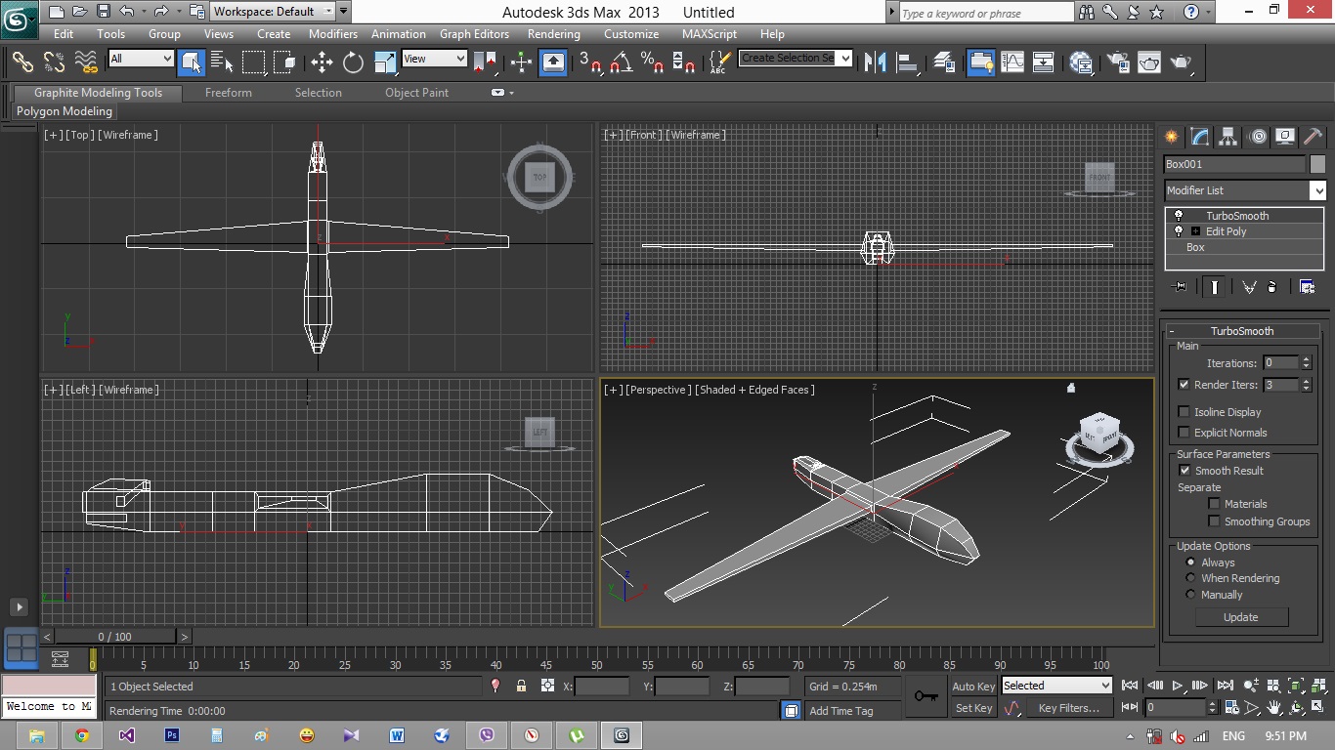Activate the Bind to Space Warp tool

(x=87, y=62)
